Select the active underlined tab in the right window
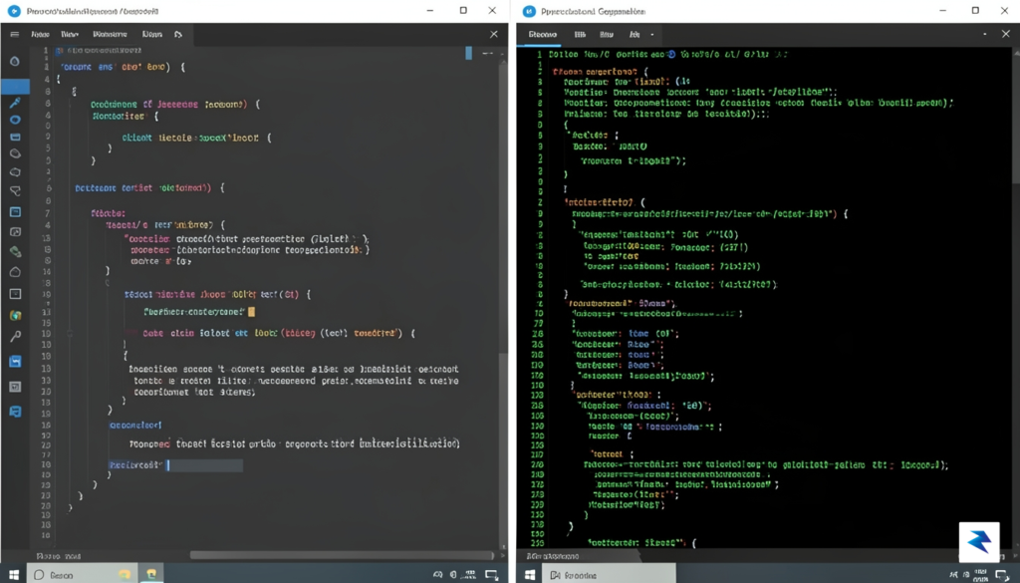The image size is (1020, 583). pyautogui.click(x=543, y=35)
